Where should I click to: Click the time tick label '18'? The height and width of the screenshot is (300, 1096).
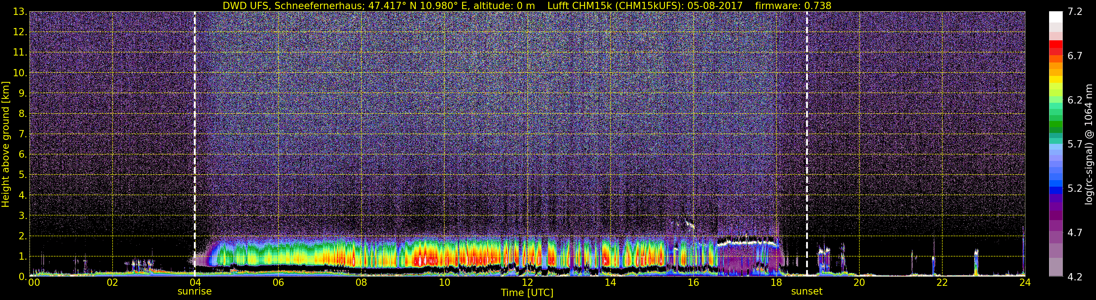point(776,283)
